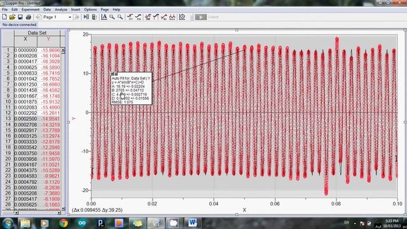
Task: Apply the Integral tool
Action: pyautogui.click(x=156, y=17)
